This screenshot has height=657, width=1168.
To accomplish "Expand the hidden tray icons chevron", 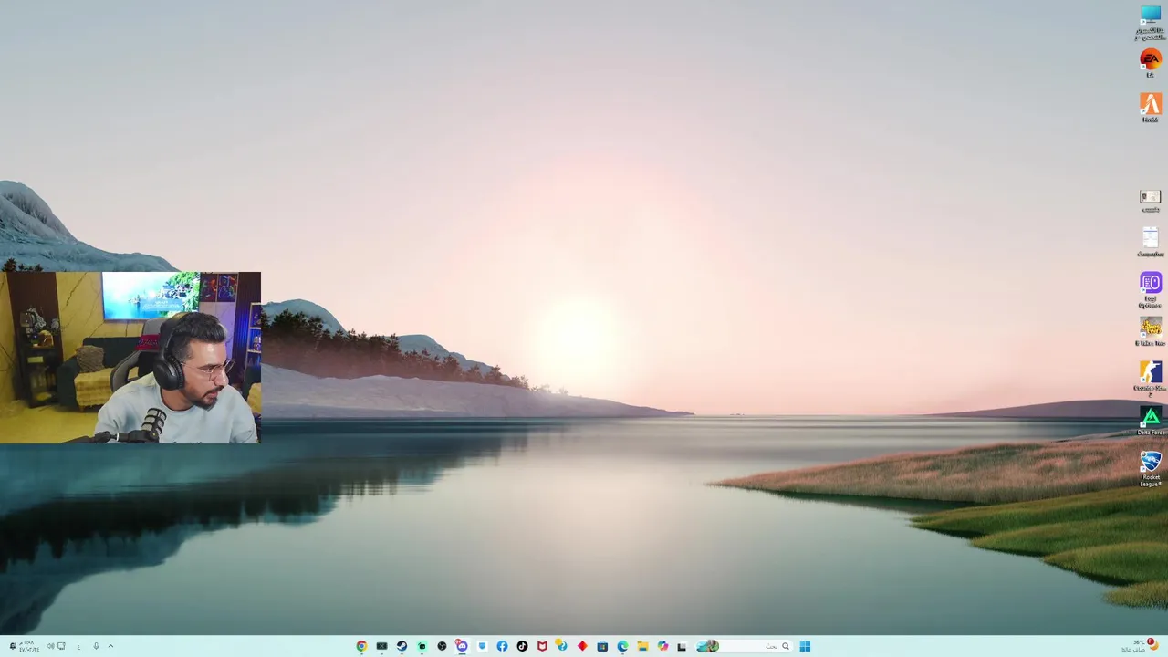I will (x=110, y=646).
